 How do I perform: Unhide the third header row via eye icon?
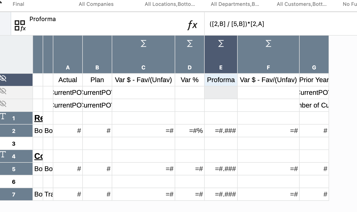pyautogui.click(x=3, y=104)
